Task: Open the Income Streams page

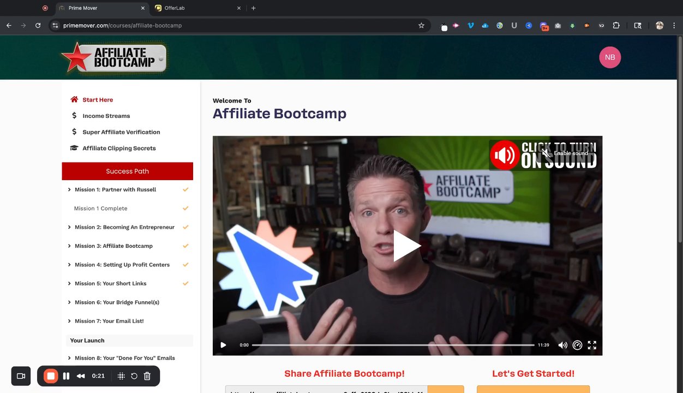Action: [106, 116]
